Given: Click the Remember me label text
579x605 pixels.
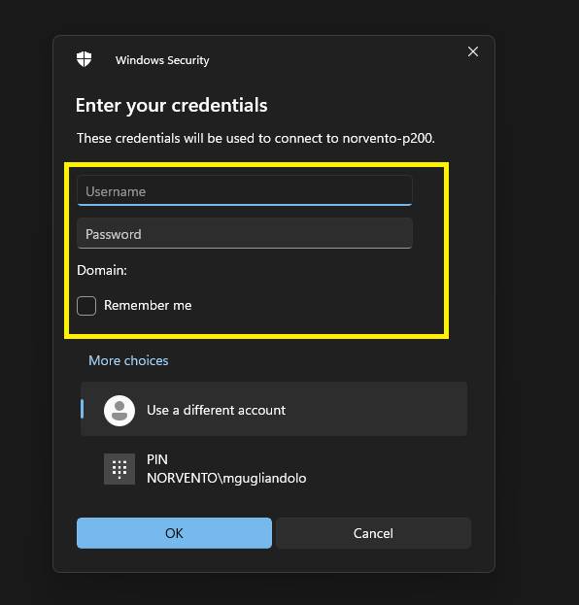Looking at the screenshot, I should pos(148,306).
